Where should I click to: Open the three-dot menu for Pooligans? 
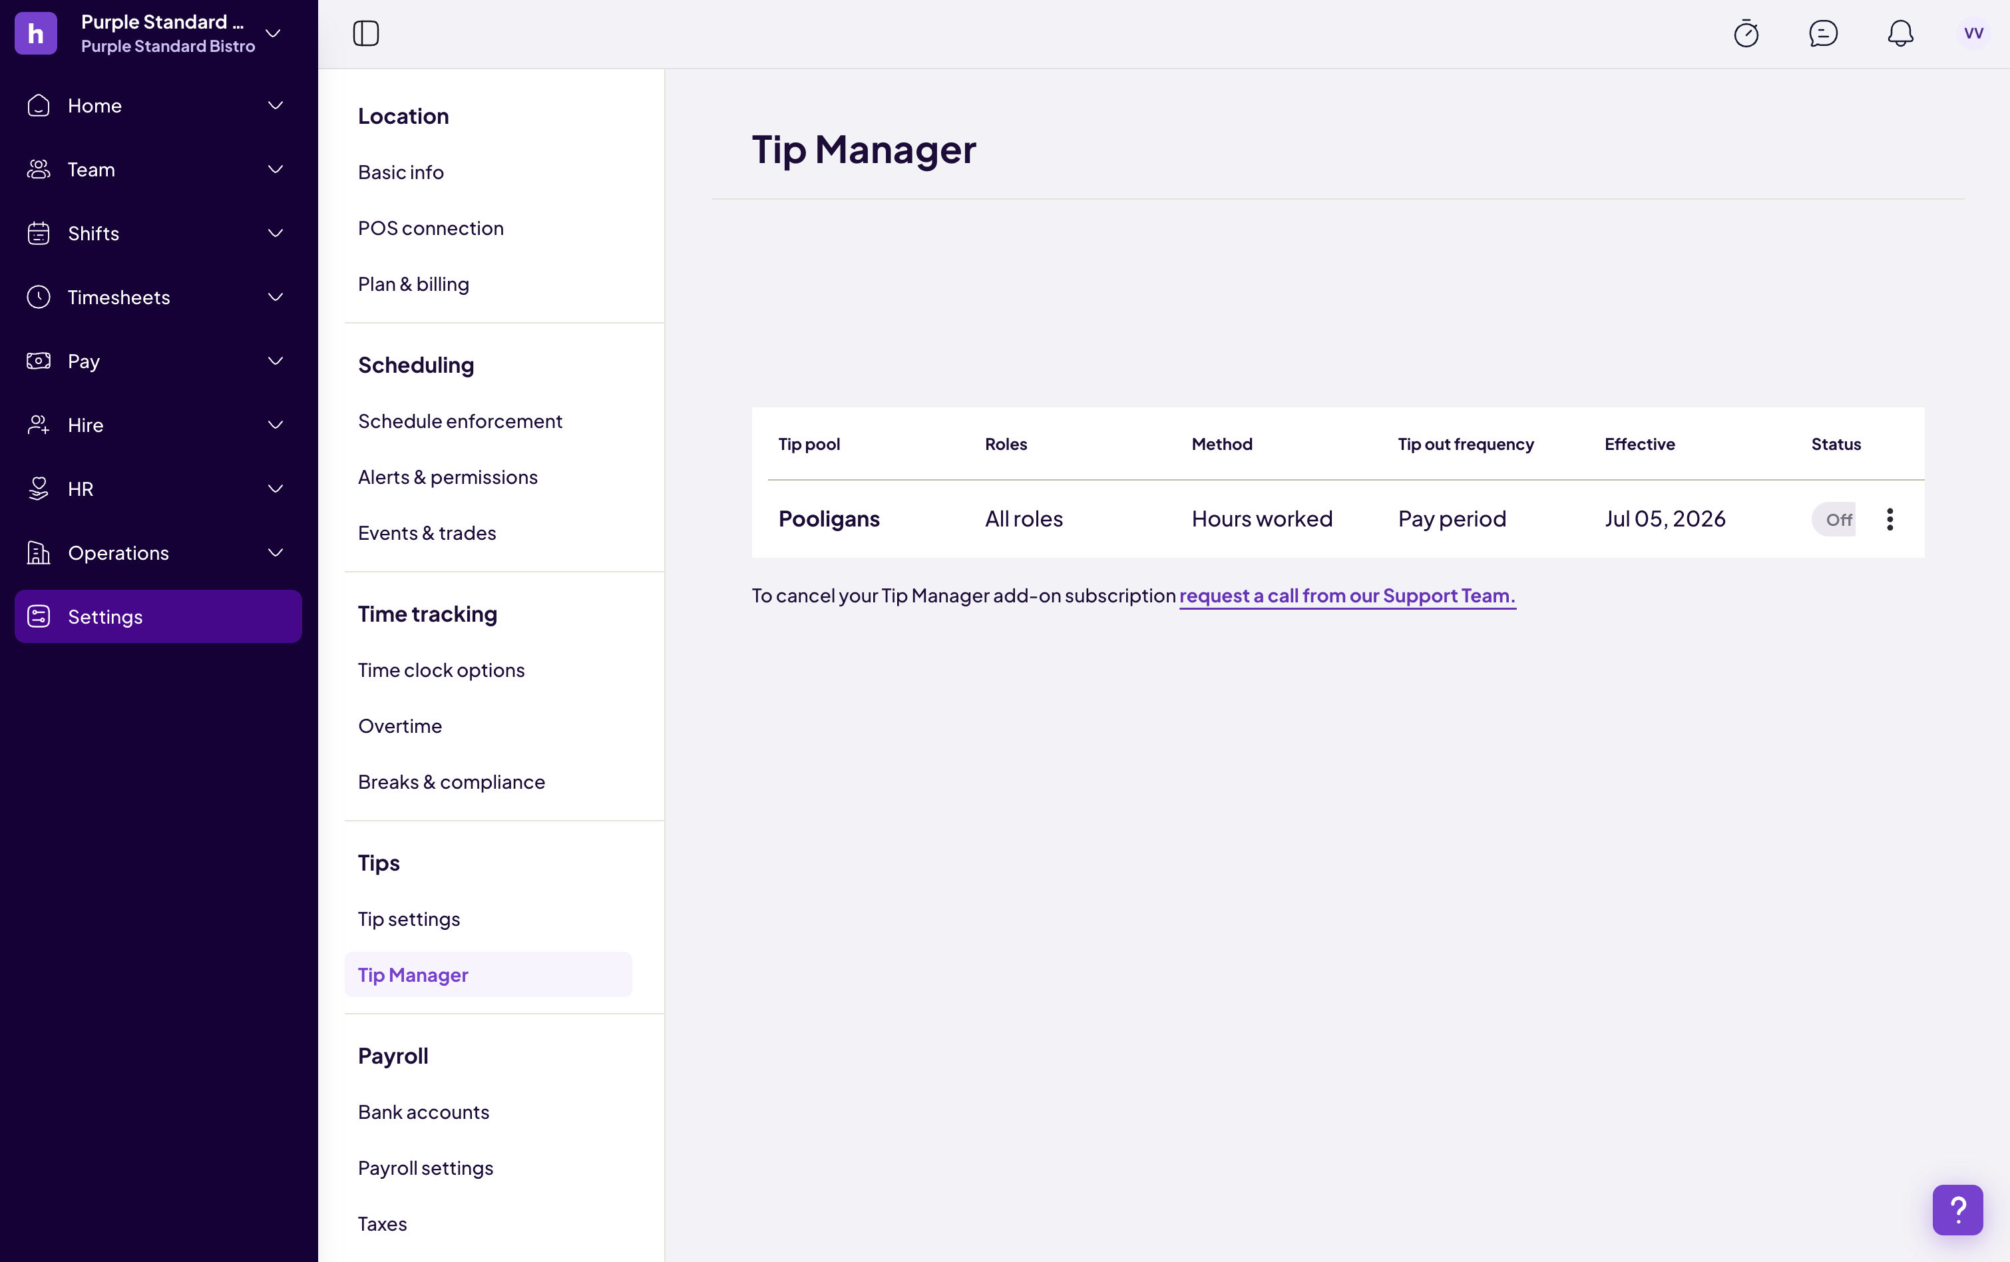(1890, 519)
